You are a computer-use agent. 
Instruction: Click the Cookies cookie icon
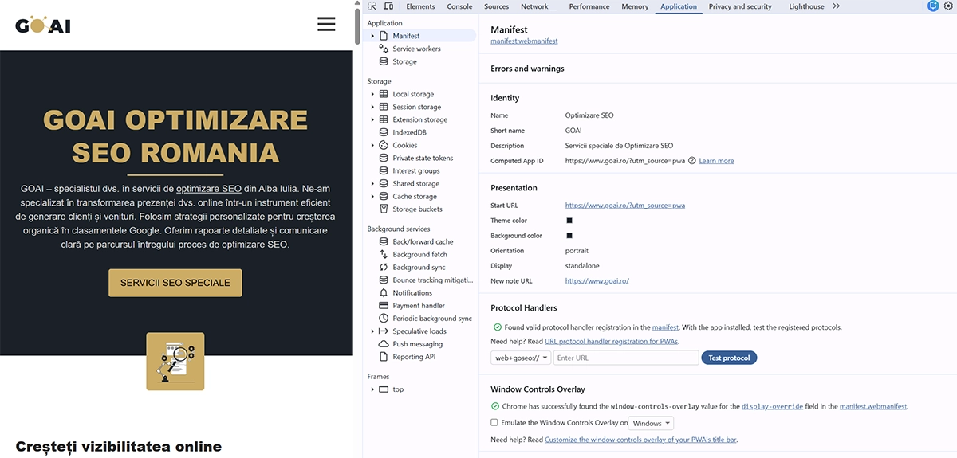coord(384,145)
